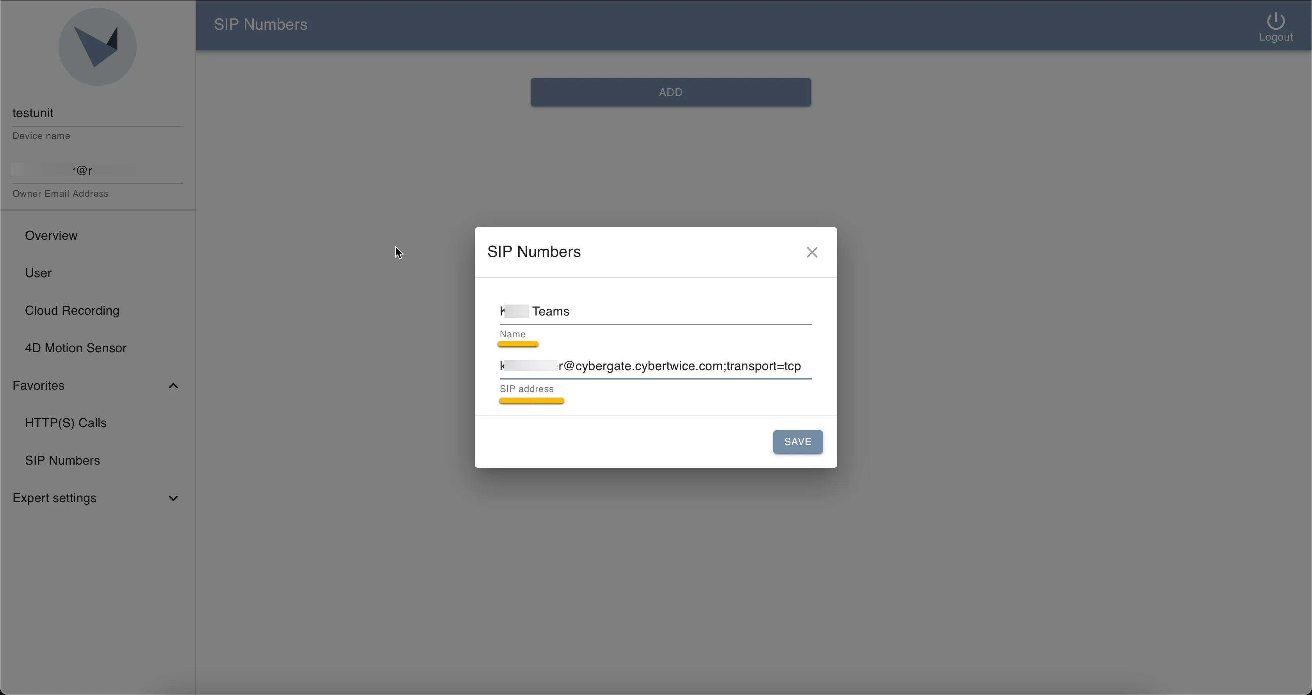Expand the Expert settings chevron
The image size is (1312, 695).
[x=173, y=498]
